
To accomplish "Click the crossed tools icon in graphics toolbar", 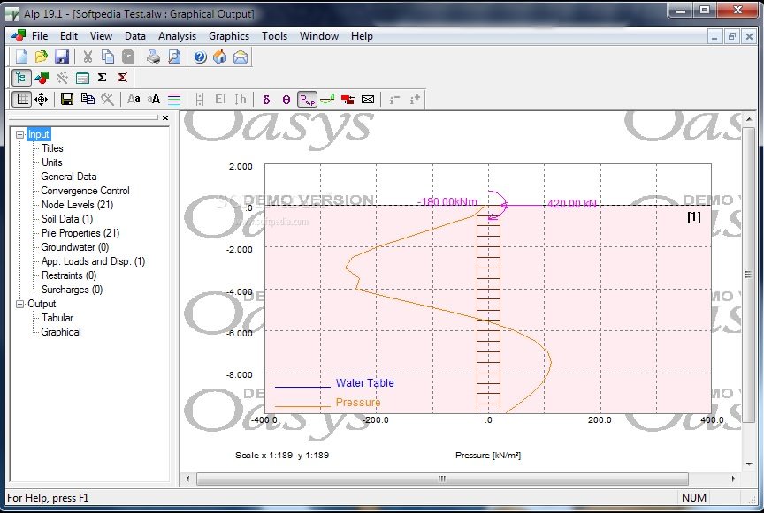I will (108, 99).
